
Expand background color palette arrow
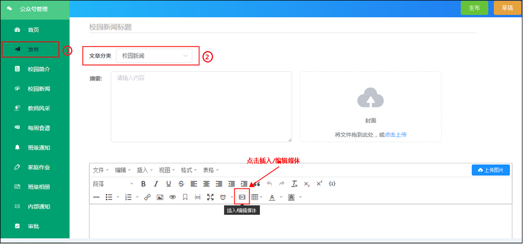[x=300, y=198]
